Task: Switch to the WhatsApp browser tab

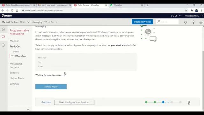Action: pyautogui.click(x=126, y=5)
